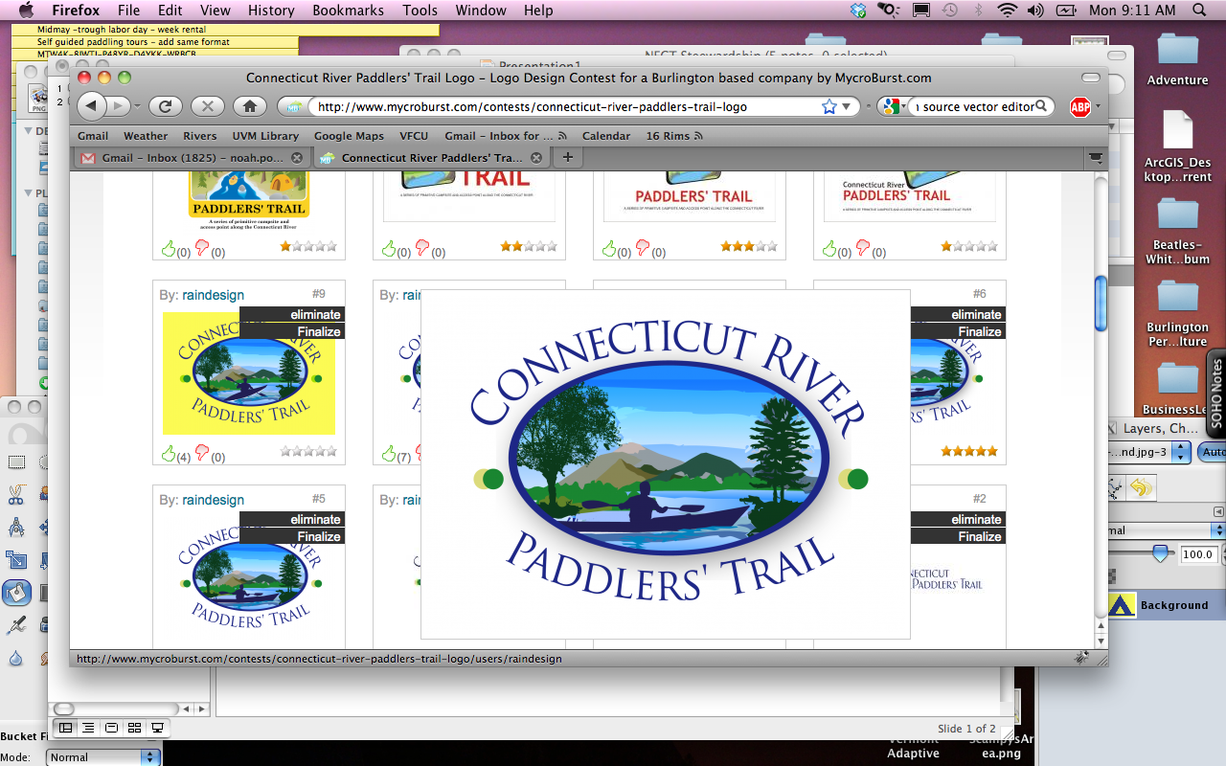Select the Background layer in GIMP
The width and height of the screenshot is (1226, 766).
[1167, 605]
